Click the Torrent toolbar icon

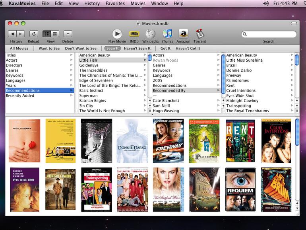pos(200,34)
